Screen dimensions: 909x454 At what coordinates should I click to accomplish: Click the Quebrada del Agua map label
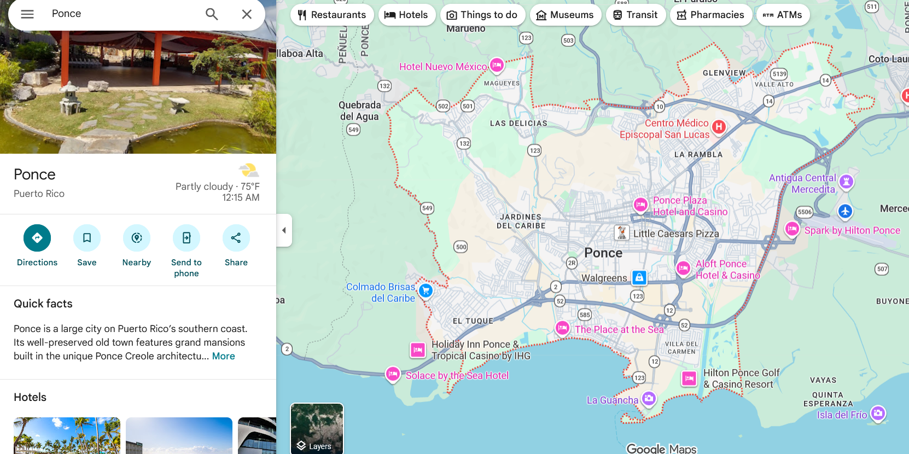point(359,110)
